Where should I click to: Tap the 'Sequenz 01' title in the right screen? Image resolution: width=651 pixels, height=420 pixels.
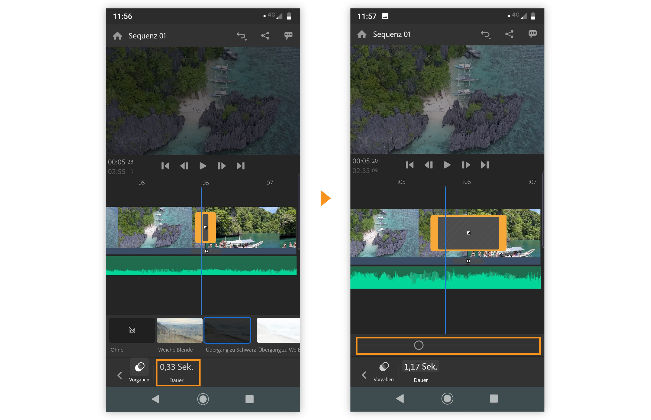[x=392, y=34]
